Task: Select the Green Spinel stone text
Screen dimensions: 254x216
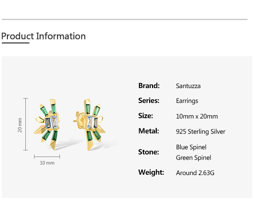Action: pyautogui.click(x=193, y=158)
